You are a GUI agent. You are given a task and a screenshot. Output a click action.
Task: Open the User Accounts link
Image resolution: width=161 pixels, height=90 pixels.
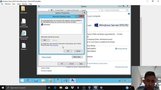point(54,45)
